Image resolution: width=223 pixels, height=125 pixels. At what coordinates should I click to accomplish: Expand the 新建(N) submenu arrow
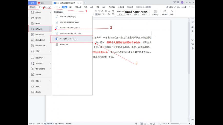pos(50,12)
